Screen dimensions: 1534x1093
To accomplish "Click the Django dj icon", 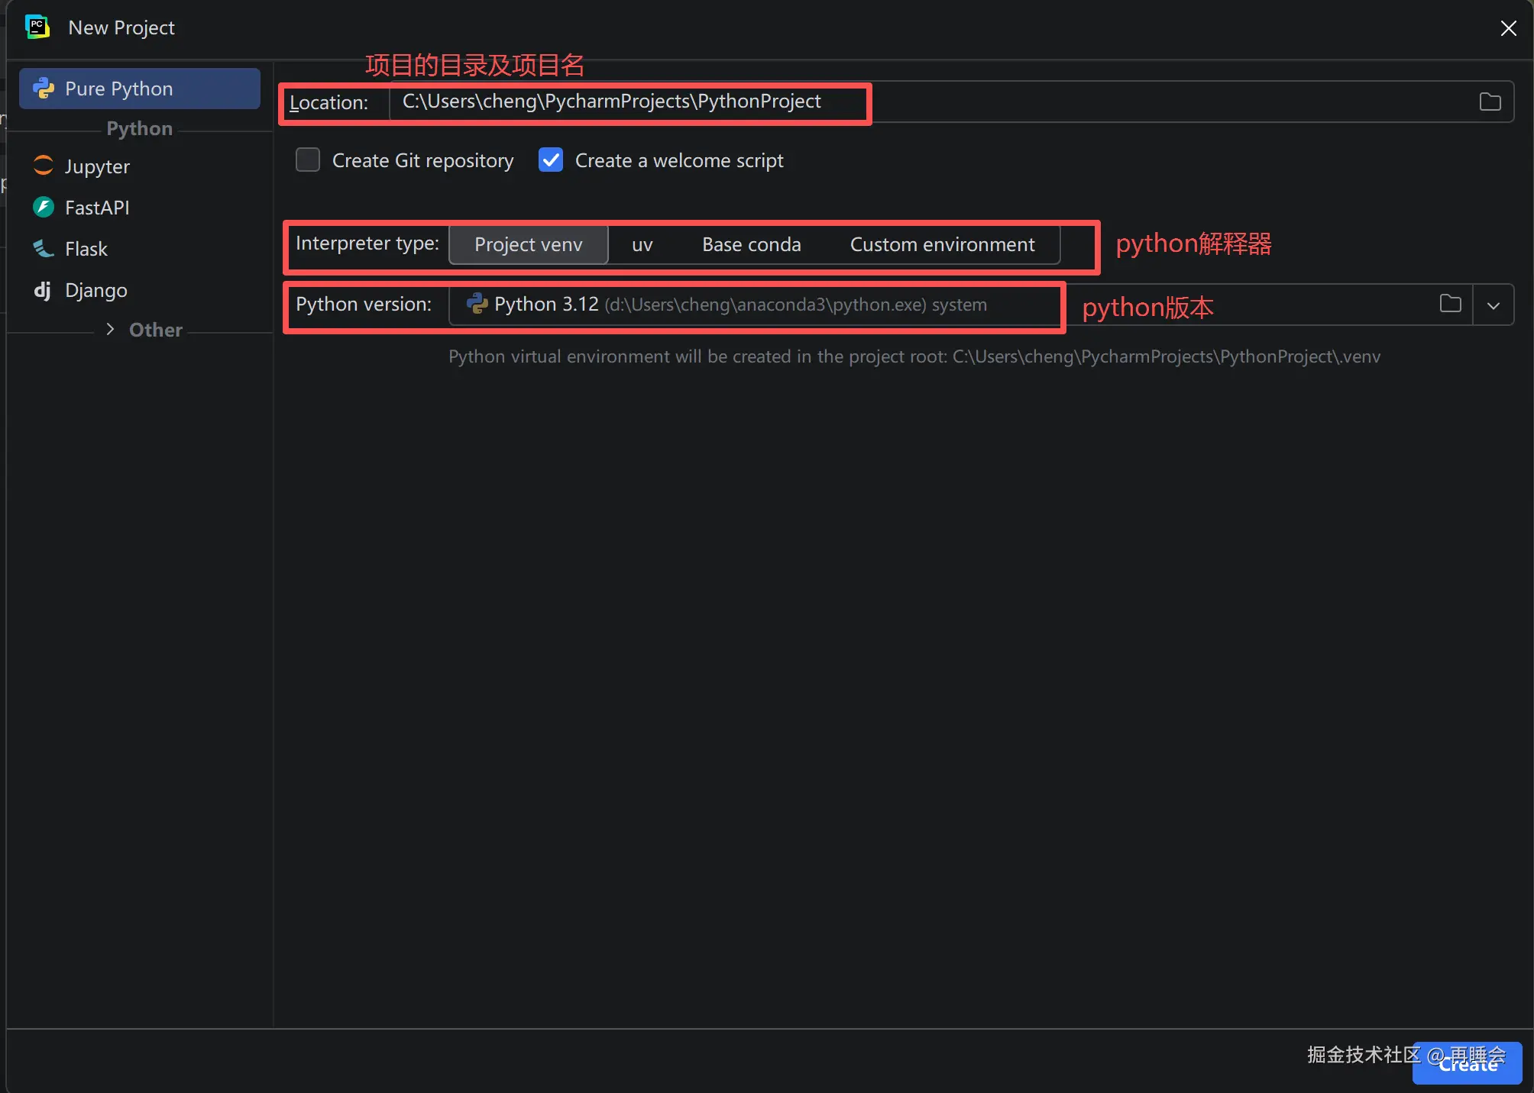I will click(43, 290).
